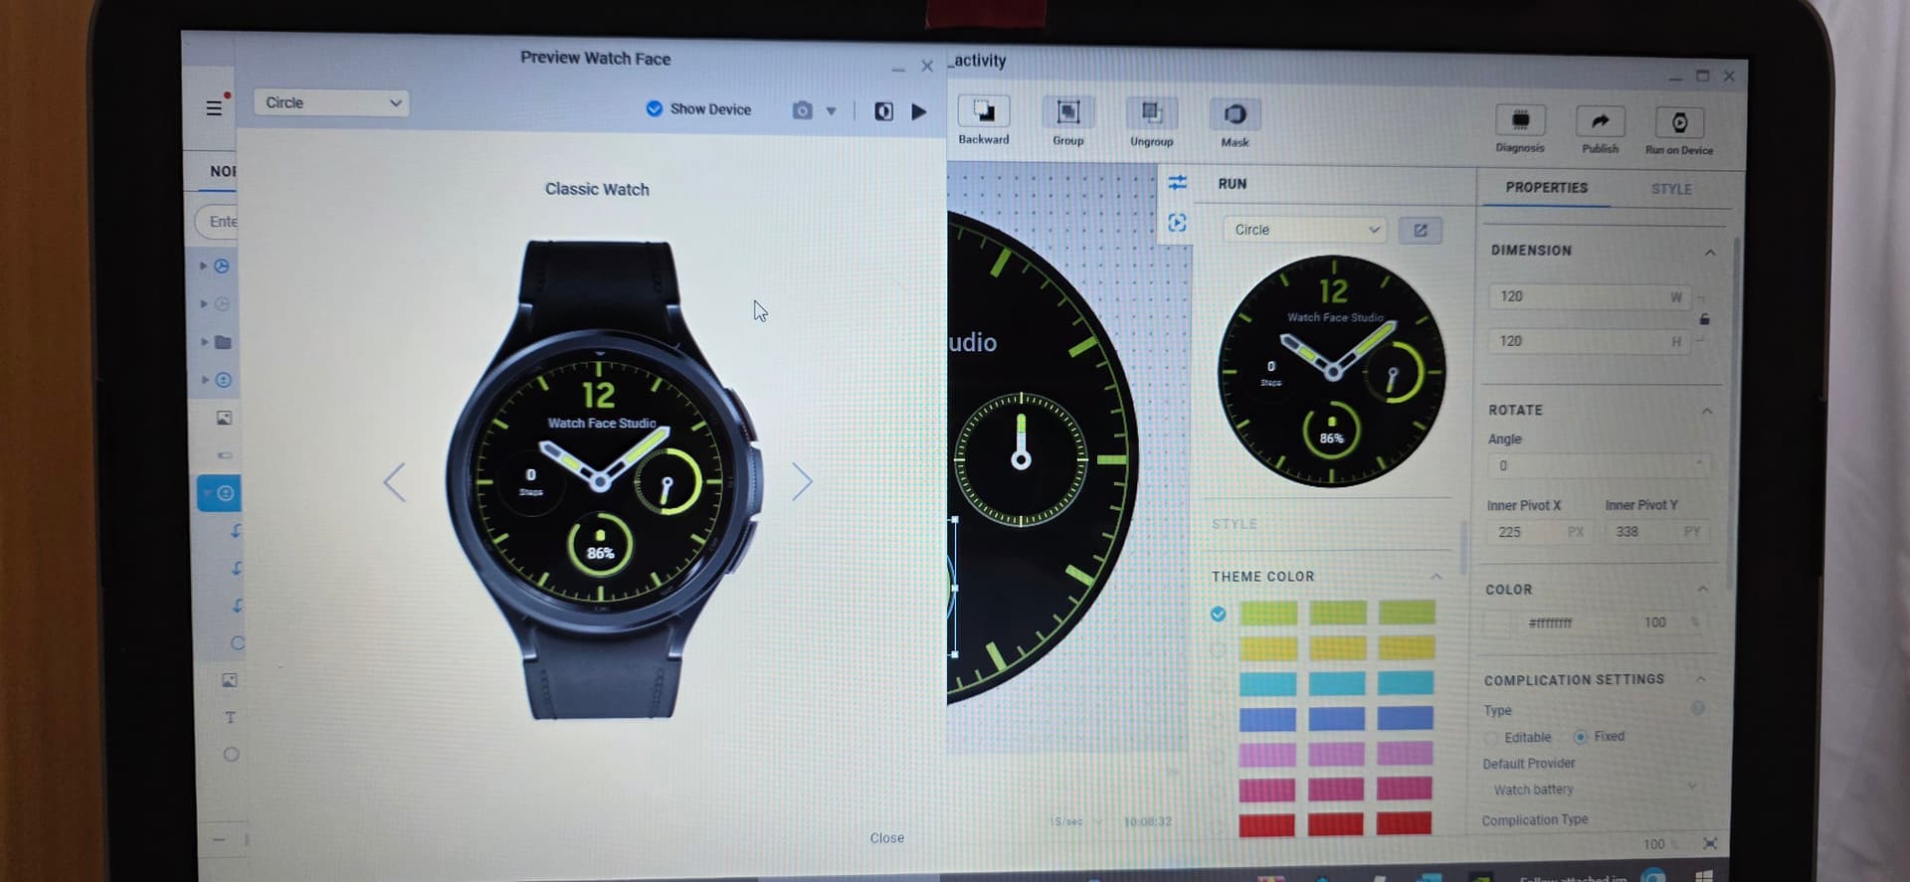Click the Publish icon
Screen dimensions: 1910x882
pos(1600,121)
